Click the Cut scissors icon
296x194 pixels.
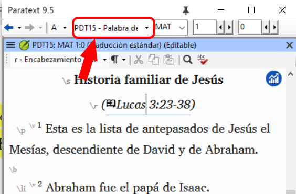[x=139, y=60]
